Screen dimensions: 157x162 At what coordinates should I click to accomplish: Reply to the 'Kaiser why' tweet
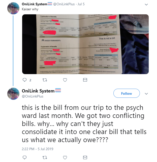(25, 80)
